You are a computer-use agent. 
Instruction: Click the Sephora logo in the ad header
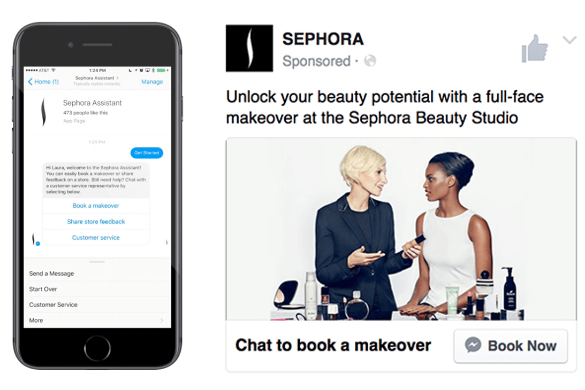click(x=249, y=48)
